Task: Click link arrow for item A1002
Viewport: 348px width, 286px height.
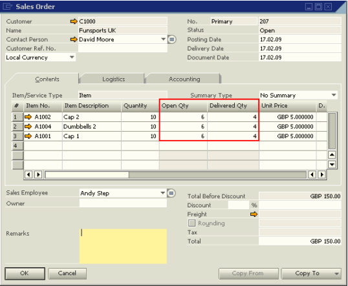Action: (x=28, y=116)
